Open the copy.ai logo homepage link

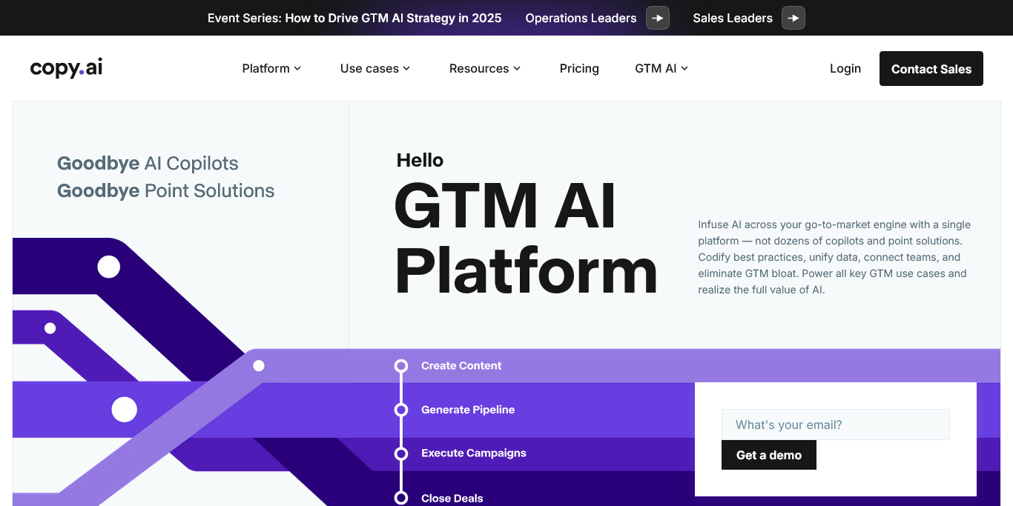[66, 68]
